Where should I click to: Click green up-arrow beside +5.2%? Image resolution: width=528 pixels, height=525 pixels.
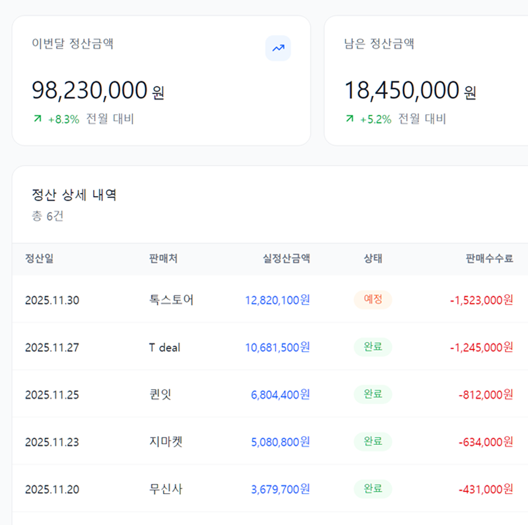click(x=350, y=118)
